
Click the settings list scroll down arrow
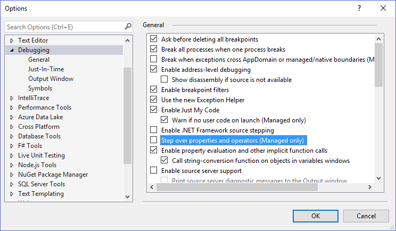[x=378, y=178]
